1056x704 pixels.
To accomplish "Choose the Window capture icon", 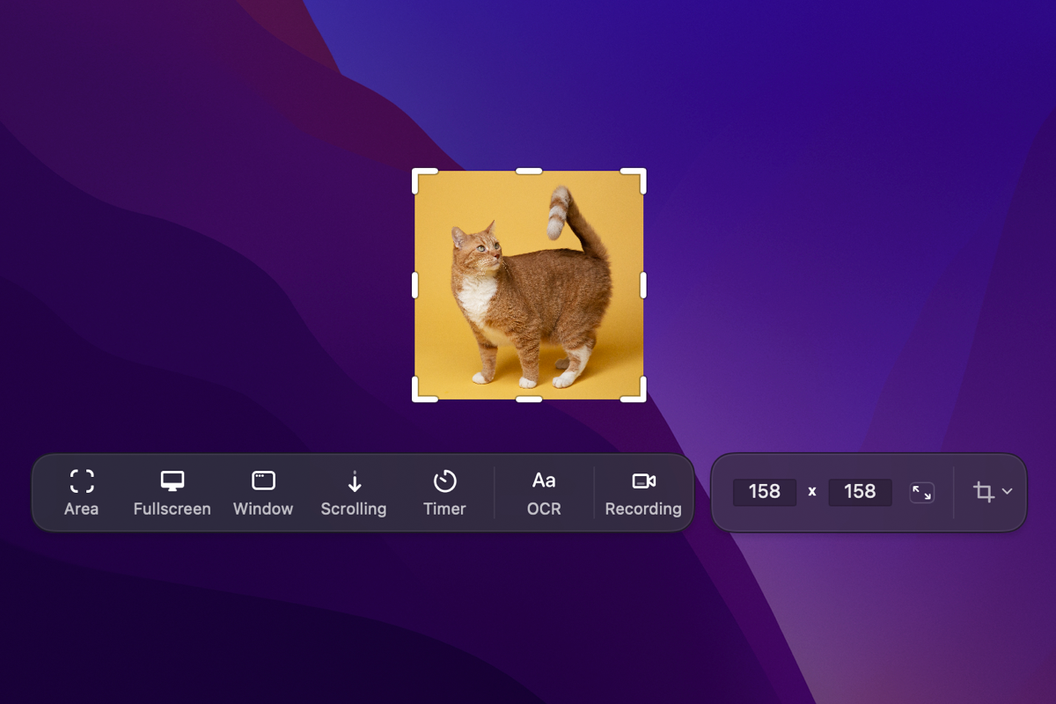I will (263, 480).
